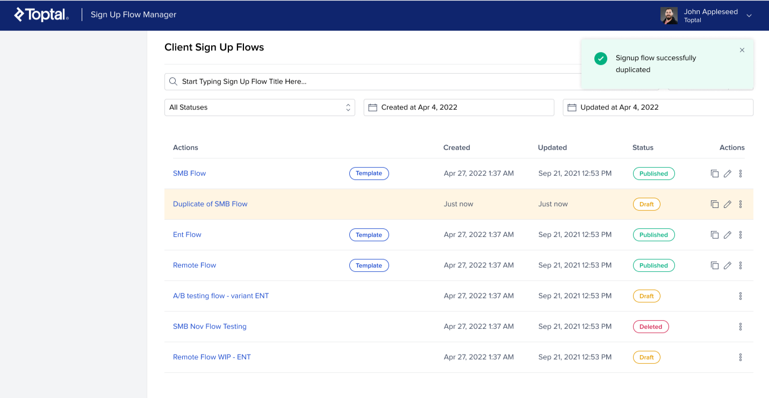Open the Duplicate of SMB Flow link
Image resolution: width=769 pixels, height=398 pixels.
pos(210,204)
